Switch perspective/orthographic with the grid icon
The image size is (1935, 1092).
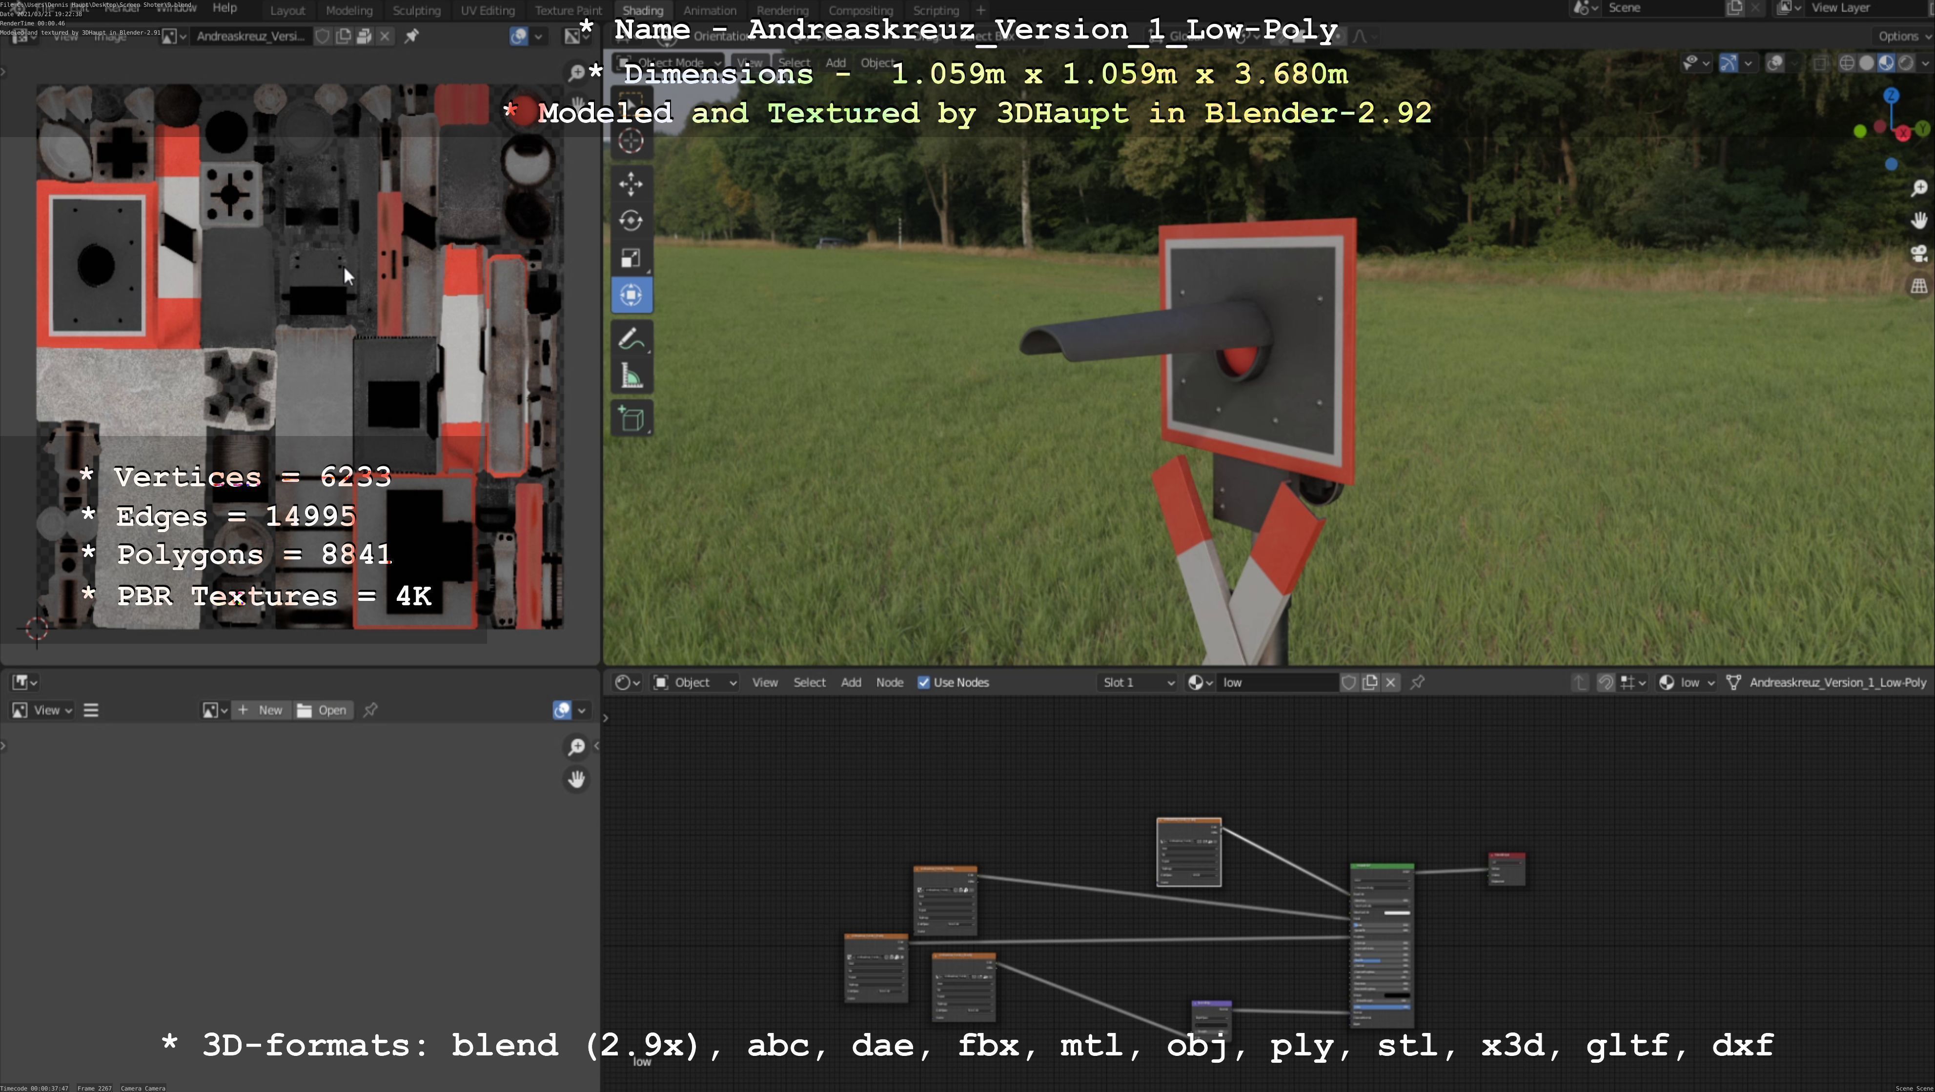pos(1918,286)
